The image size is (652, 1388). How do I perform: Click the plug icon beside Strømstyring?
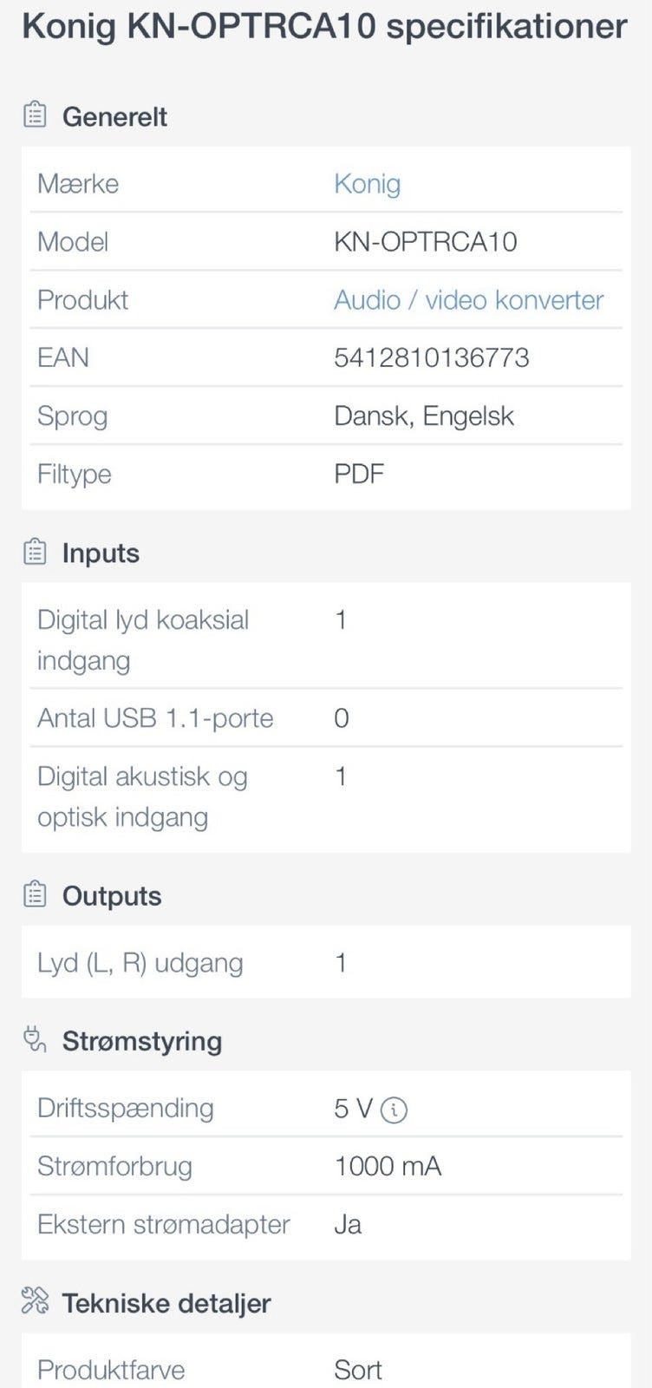(35, 1039)
